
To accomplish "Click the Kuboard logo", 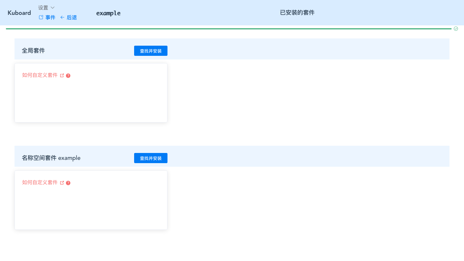I will (x=19, y=13).
